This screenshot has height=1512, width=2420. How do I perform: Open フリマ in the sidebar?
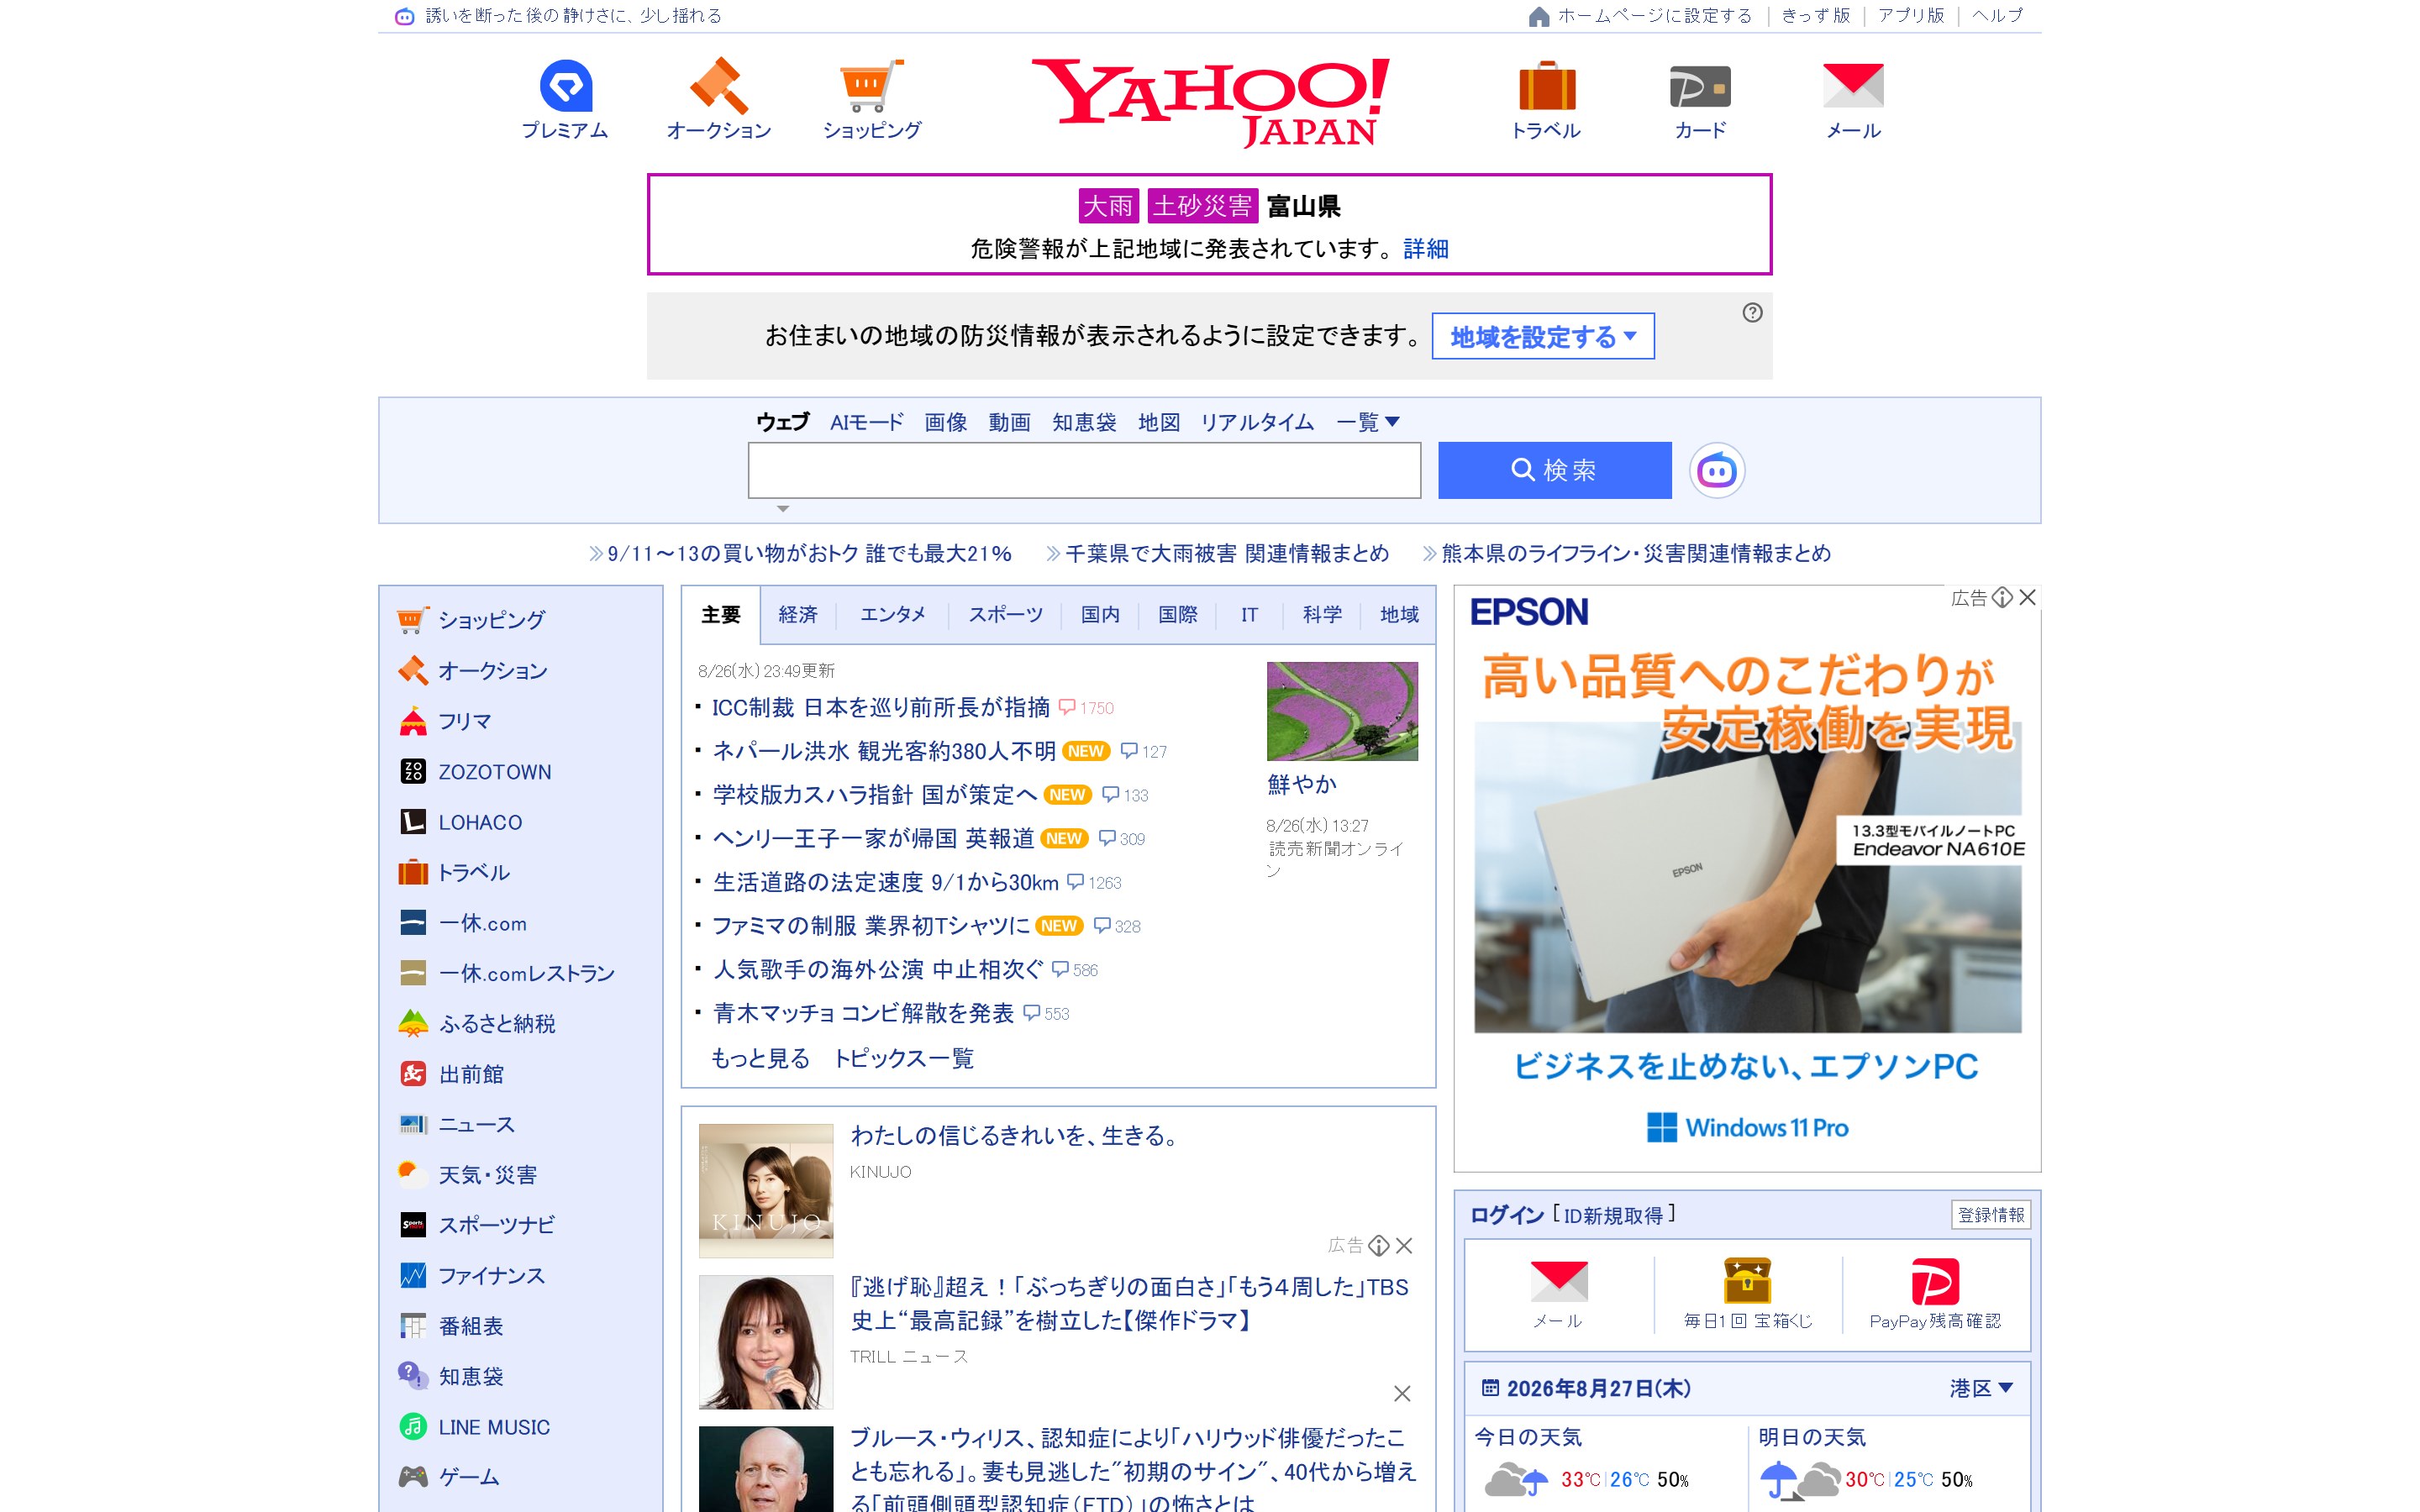(x=445, y=721)
